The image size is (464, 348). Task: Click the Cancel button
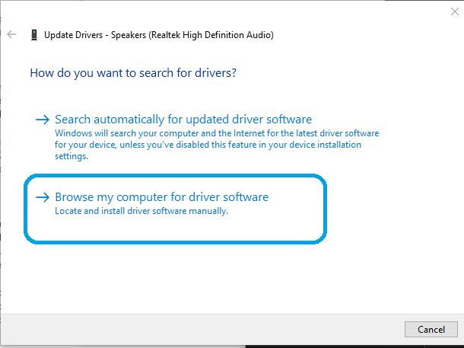pos(431,329)
